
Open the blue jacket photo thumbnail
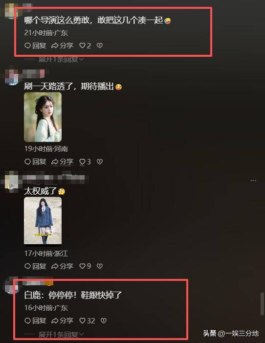point(43,221)
